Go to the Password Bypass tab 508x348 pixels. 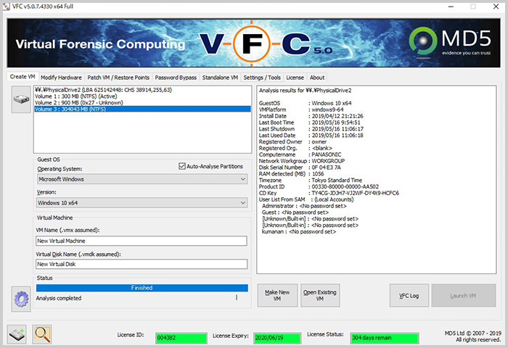175,78
